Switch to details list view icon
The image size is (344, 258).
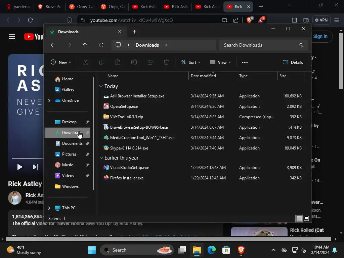pos(299,218)
